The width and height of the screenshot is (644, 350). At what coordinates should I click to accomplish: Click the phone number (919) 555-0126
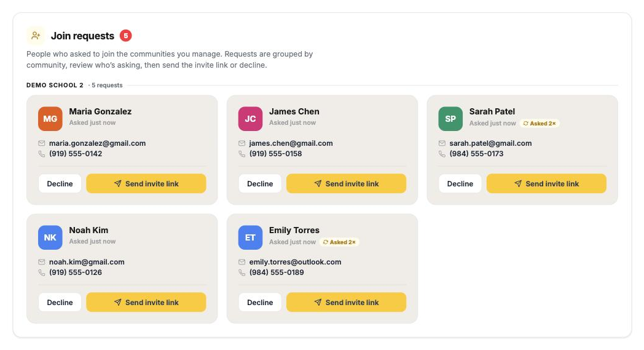(x=76, y=272)
